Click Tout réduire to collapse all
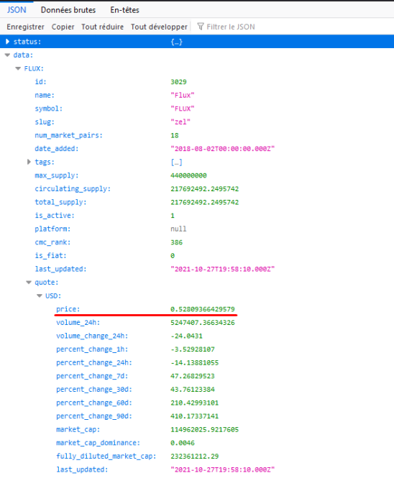This screenshot has height=486, width=394. pos(102,27)
